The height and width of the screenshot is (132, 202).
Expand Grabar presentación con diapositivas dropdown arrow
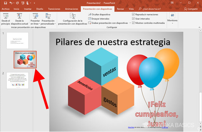pyautogui.click(x=130, y=23)
